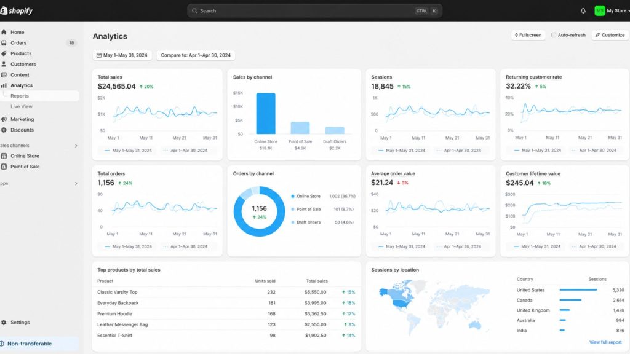The image size is (630, 354).
Task: Click the search magnifier icon
Action: [194, 11]
